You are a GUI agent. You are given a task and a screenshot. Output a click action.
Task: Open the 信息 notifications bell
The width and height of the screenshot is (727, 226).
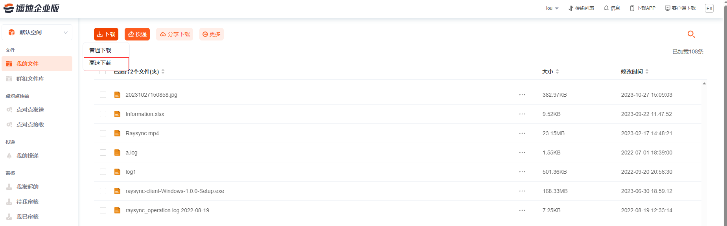(612, 8)
